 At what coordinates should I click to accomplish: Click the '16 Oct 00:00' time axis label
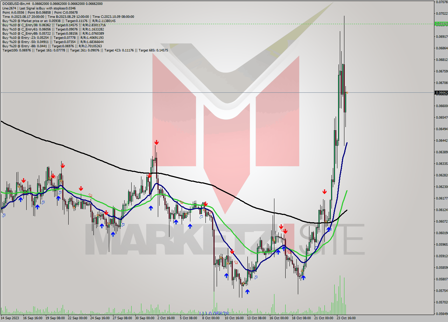click(279, 318)
